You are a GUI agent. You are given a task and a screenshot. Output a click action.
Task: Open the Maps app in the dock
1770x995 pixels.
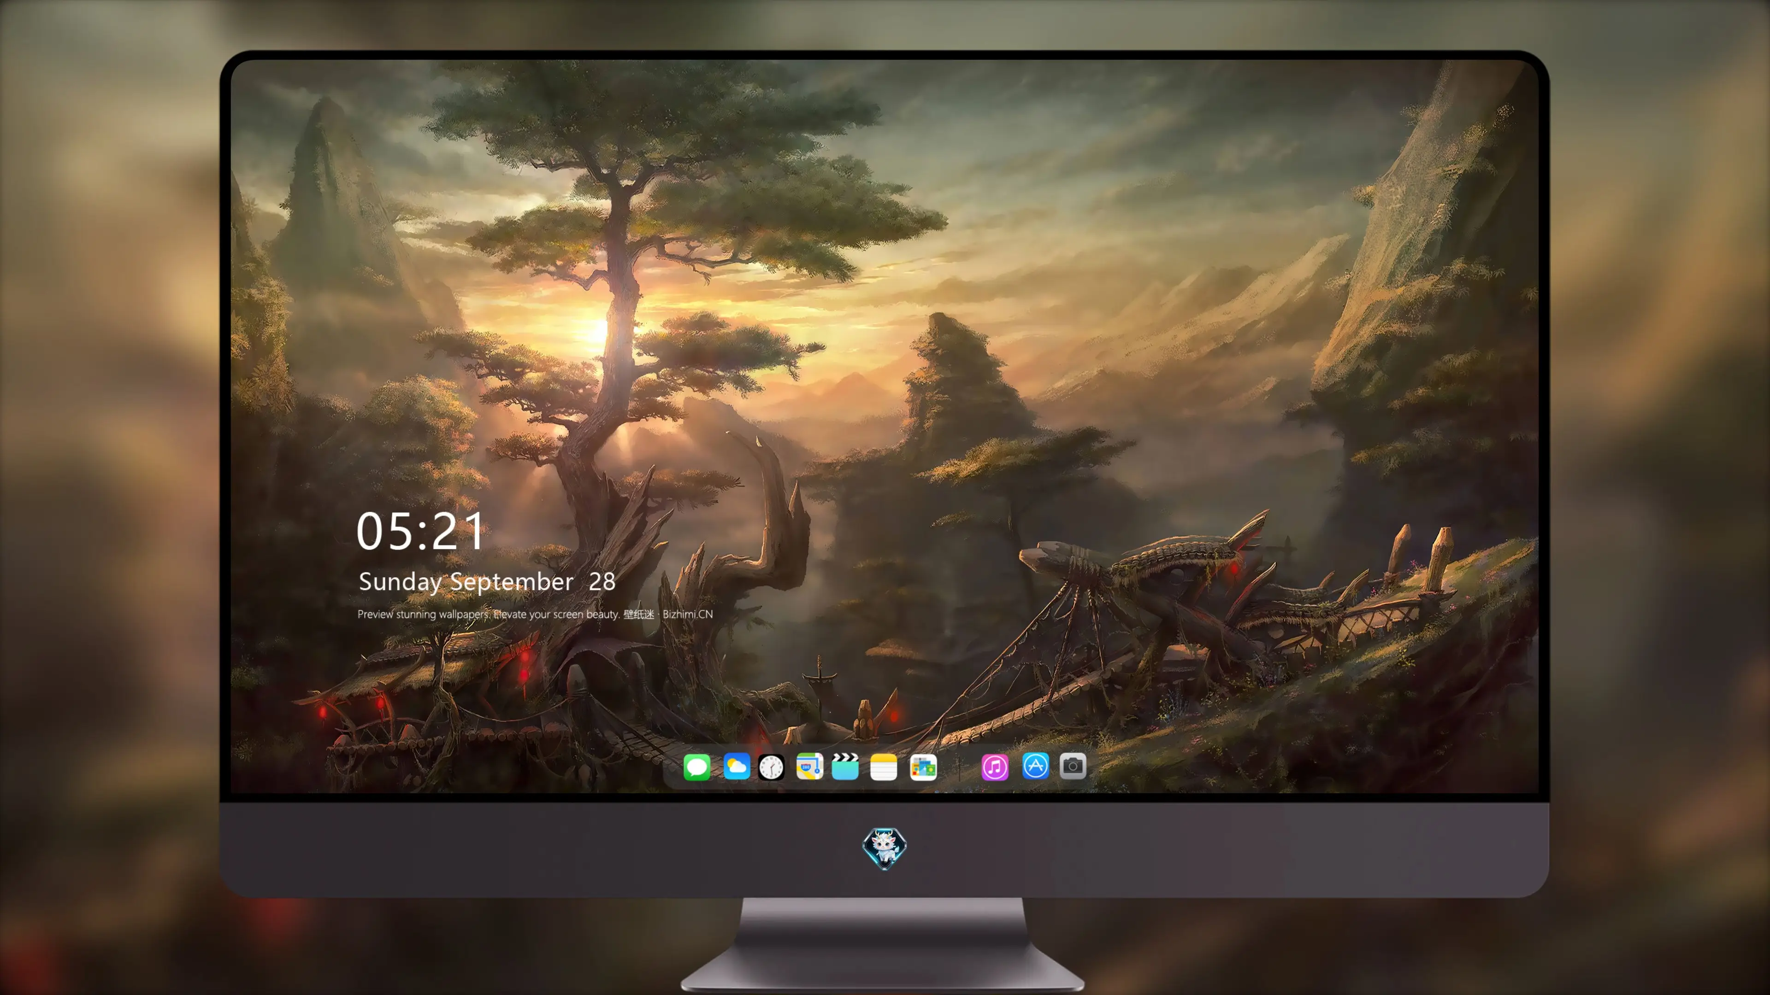(809, 767)
